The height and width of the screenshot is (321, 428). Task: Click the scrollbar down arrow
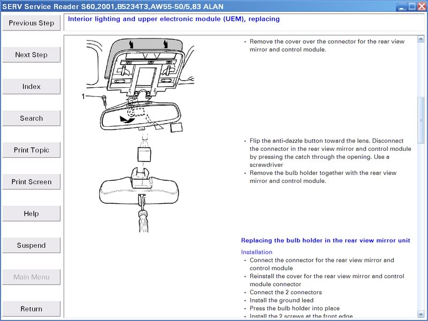point(421,314)
